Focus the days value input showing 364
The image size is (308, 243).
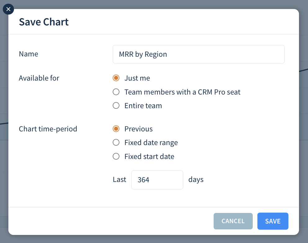coord(157,180)
